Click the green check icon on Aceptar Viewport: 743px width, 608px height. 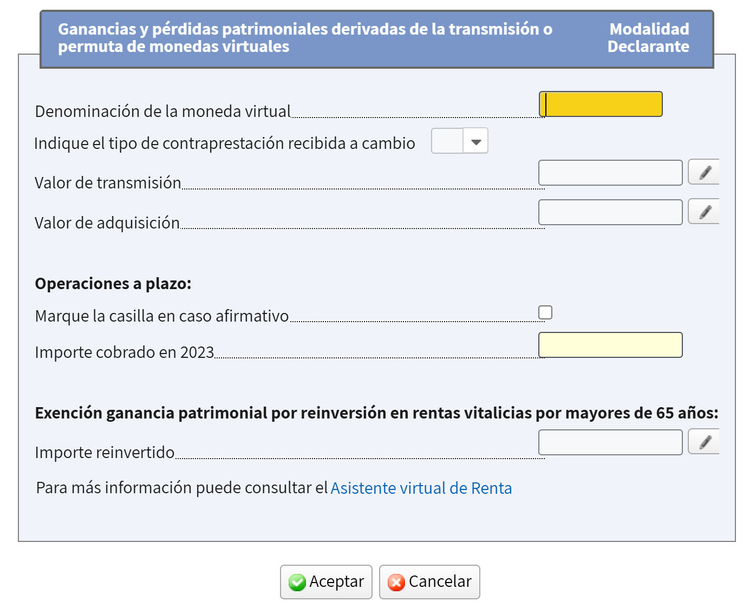(297, 583)
